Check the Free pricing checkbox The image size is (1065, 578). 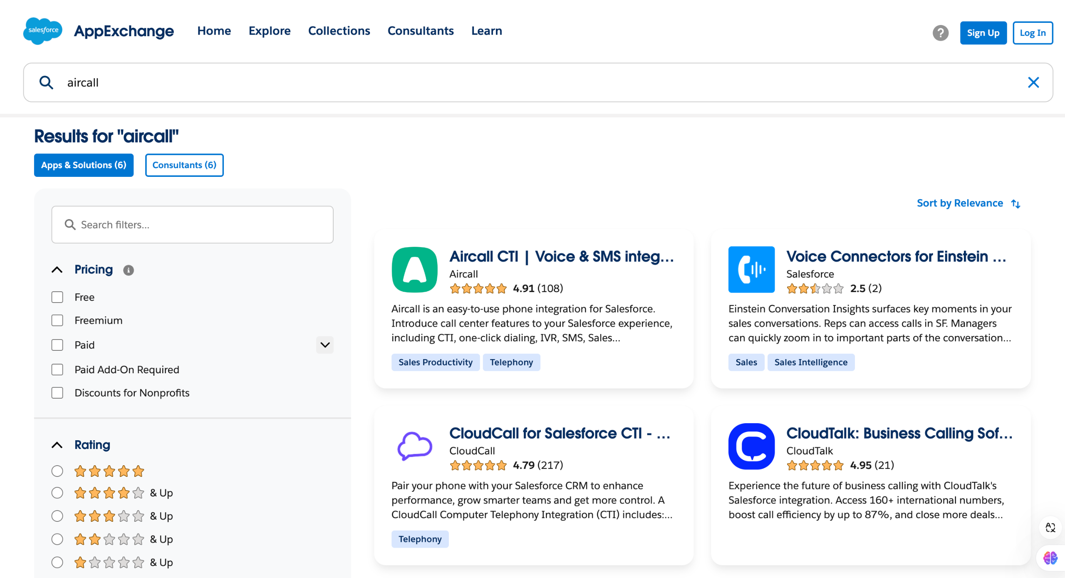(57, 297)
